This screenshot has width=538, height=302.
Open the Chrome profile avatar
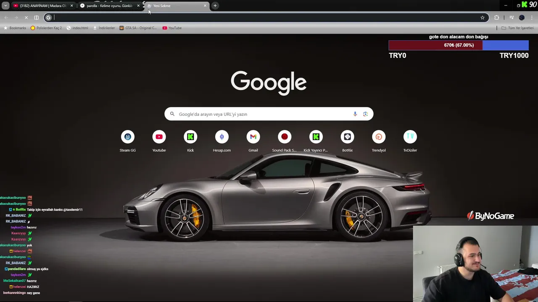(x=522, y=18)
